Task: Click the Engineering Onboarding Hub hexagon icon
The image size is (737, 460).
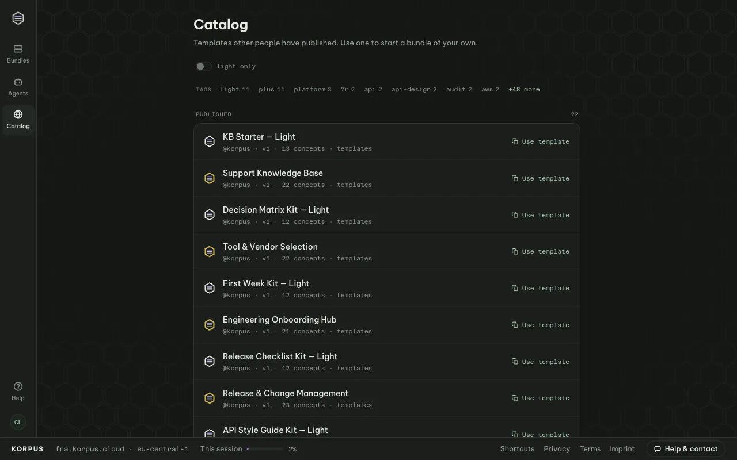Action: [x=210, y=325]
